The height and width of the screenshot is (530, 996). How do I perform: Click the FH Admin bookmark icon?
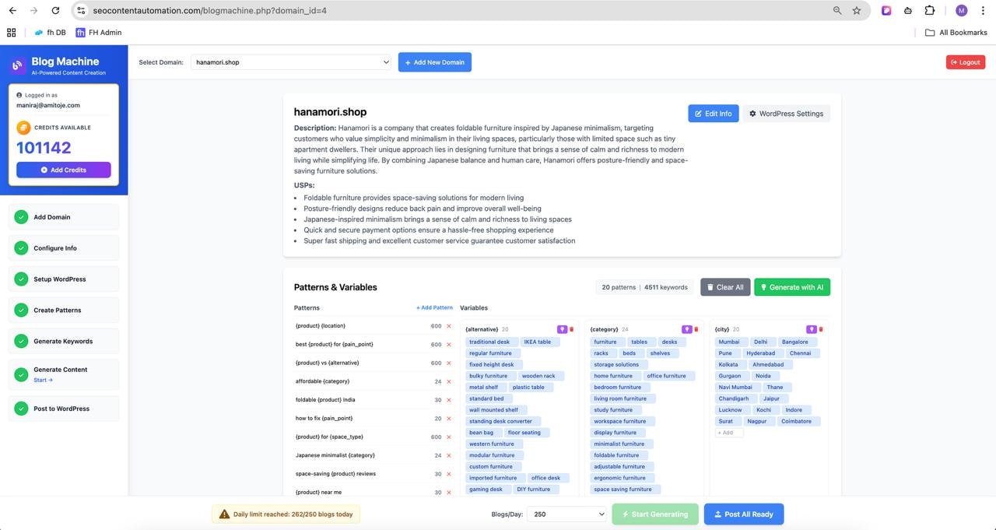coord(80,32)
